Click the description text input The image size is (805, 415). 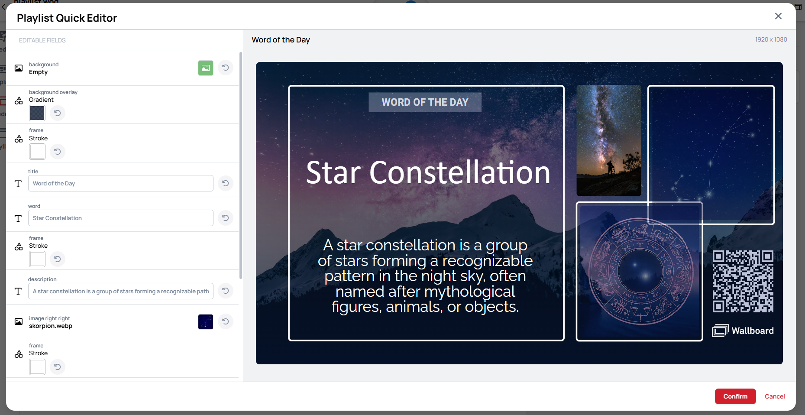[x=120, y=291]
